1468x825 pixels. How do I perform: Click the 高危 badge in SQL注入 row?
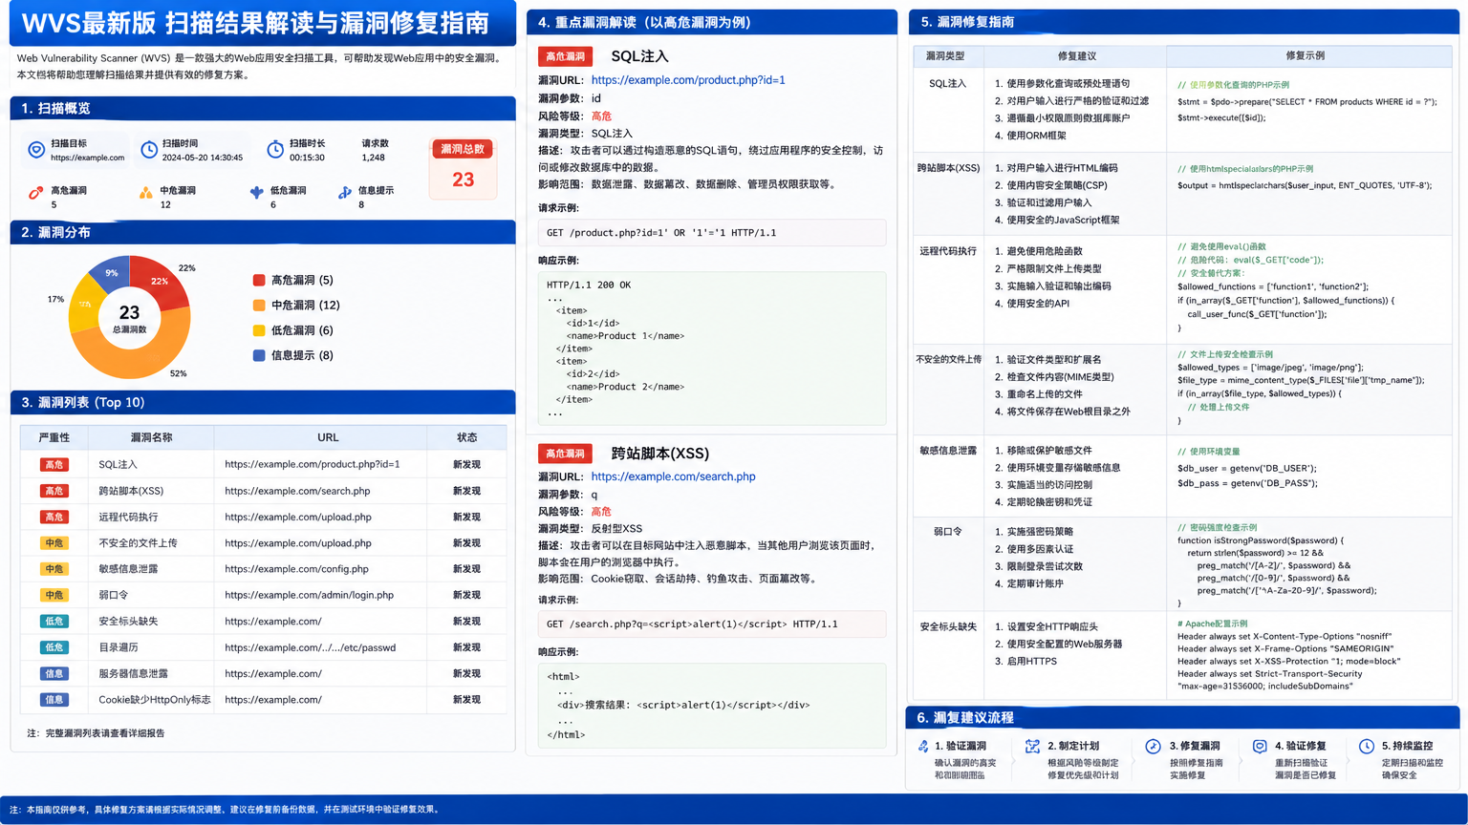54,465
